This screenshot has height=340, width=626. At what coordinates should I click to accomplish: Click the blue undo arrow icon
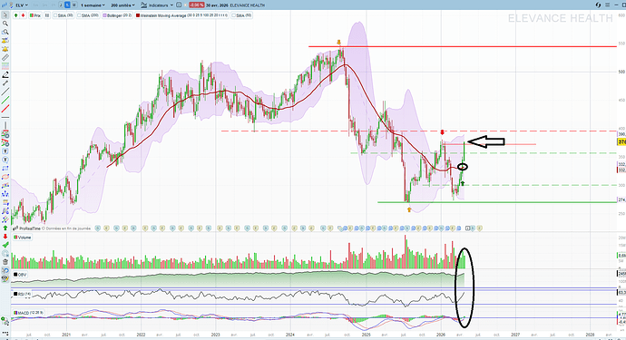[5, 270]
